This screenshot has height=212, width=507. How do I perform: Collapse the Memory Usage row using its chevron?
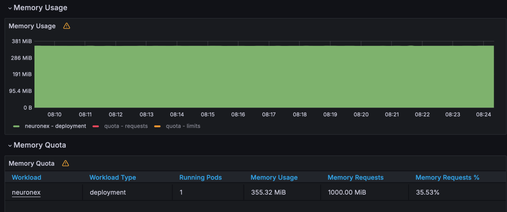10,8
